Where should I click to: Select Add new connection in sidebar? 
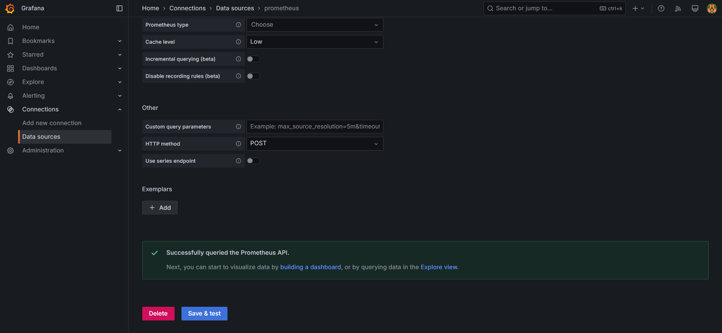52,123
